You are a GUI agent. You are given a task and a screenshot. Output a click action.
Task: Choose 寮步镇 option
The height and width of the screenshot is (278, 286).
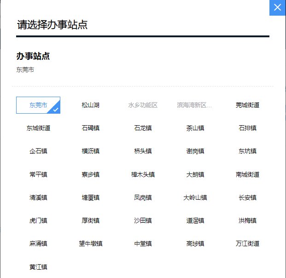(90, 174)
